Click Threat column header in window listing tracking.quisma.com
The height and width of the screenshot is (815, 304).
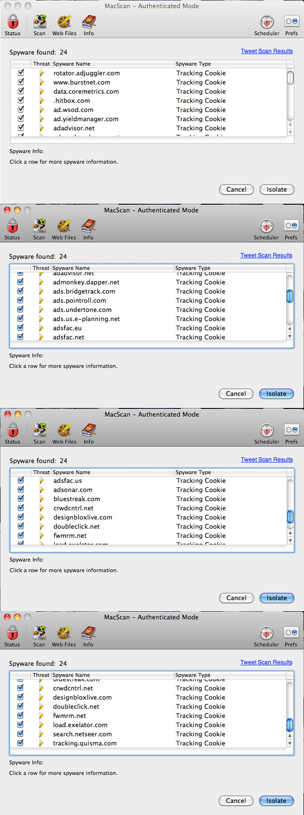[41, 675]
